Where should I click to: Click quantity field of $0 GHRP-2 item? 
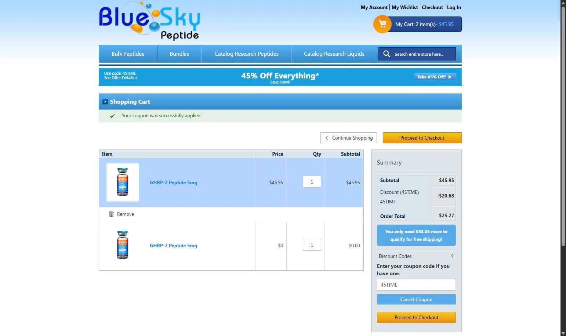[x=312, y=245]
